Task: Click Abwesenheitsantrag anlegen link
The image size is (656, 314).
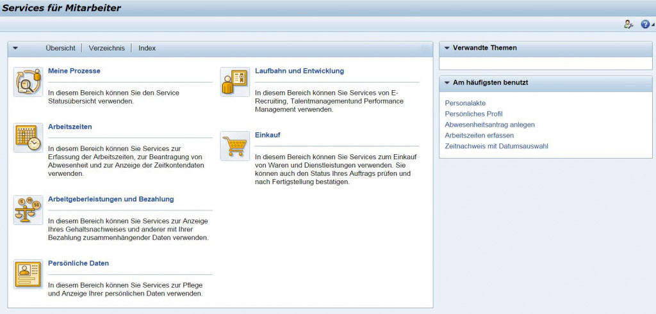Action: (489, 125)
